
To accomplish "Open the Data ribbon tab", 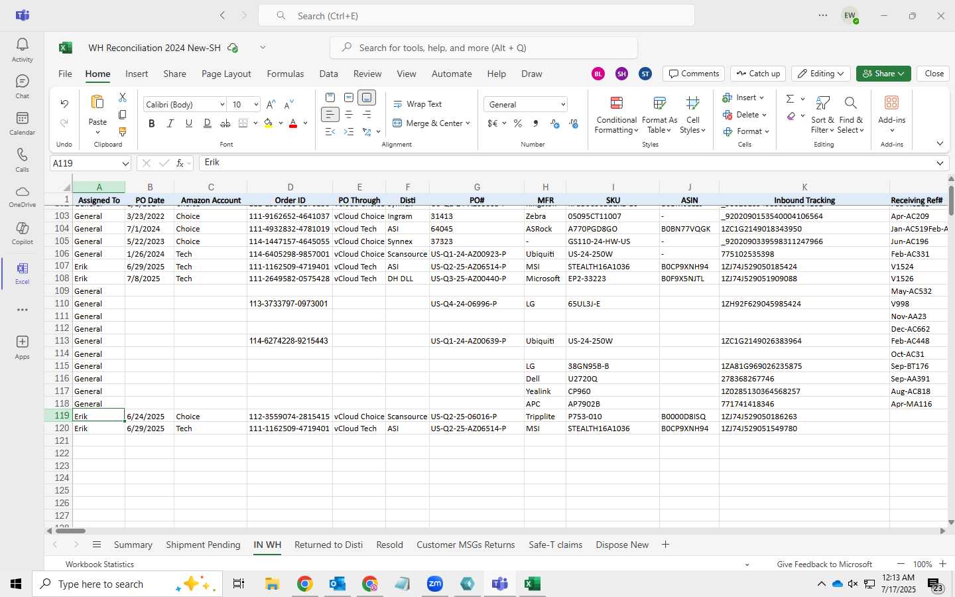I will (328, 74).
